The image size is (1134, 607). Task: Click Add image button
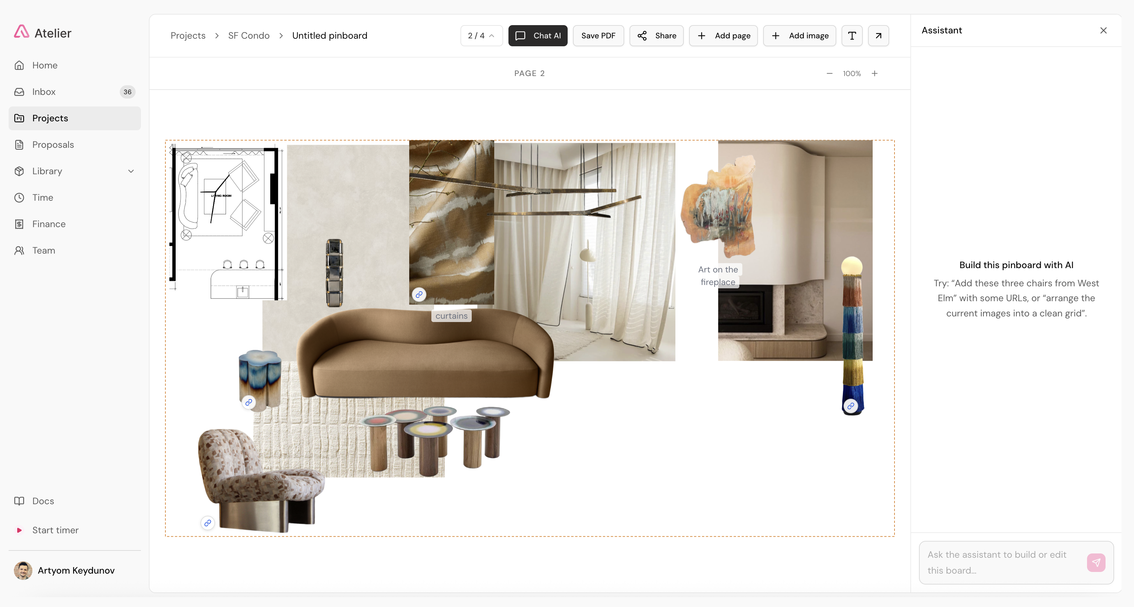click(x=799, y=36)
